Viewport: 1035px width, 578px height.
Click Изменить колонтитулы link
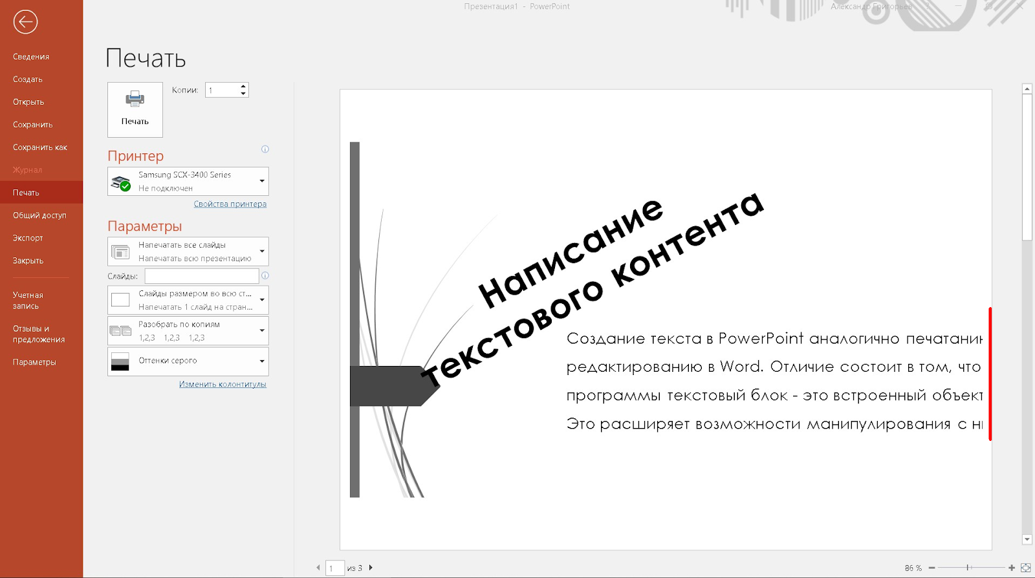pos(223,385)
